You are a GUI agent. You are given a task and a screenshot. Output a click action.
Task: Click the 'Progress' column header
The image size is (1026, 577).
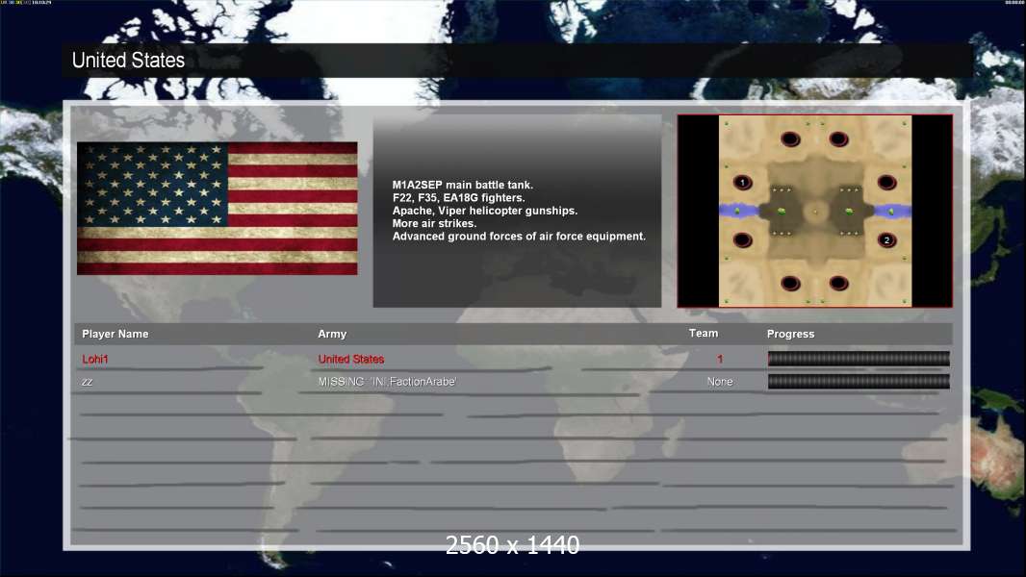(x=790, y=334)
